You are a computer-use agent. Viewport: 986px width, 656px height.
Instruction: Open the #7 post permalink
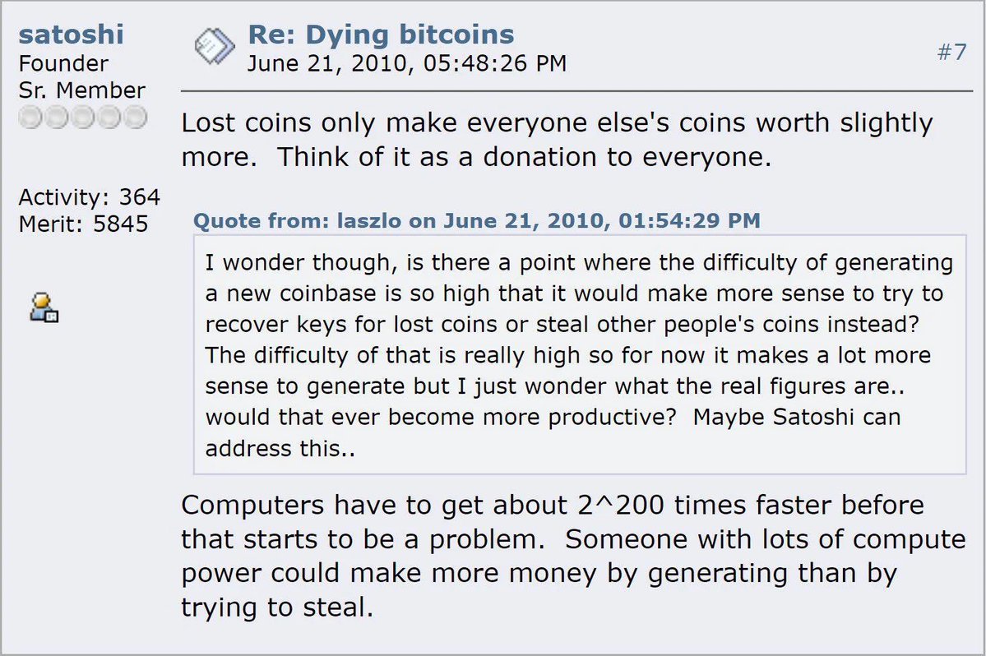pyautogui.click(x=951, y=53)
